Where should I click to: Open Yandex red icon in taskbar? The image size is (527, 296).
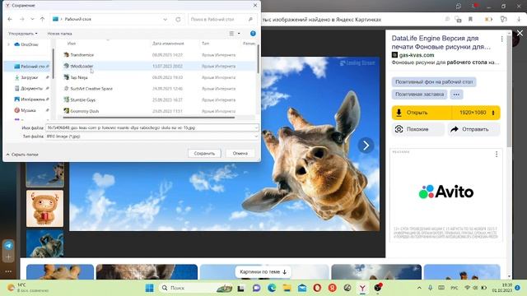(333, 288)
